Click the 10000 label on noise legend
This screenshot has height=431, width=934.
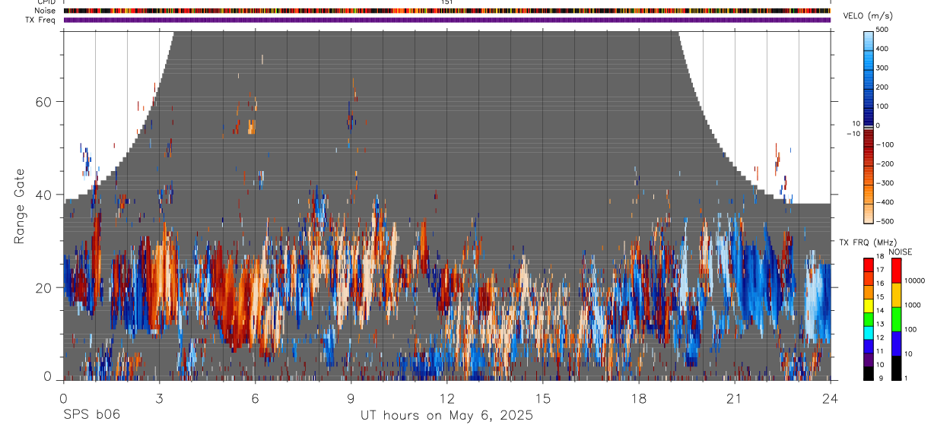click(x=914, y=280)
